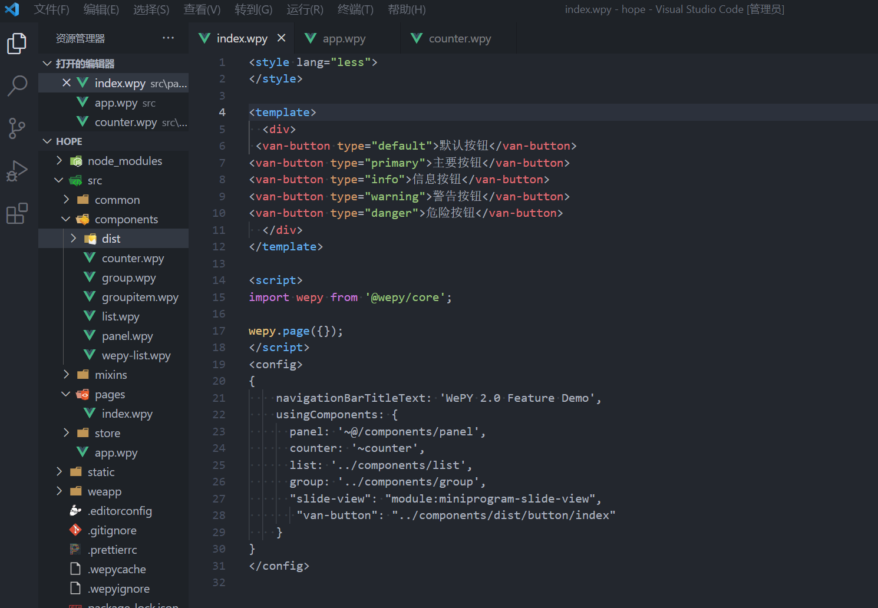Expand node_modules folder chevron
The height and width of the screenshot is (608, 878).
(59, 161)
